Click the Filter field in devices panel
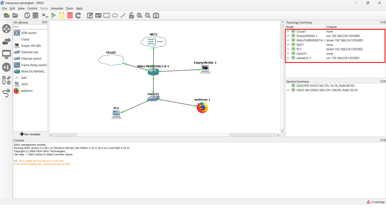386x217 pixels. (30, 27)
